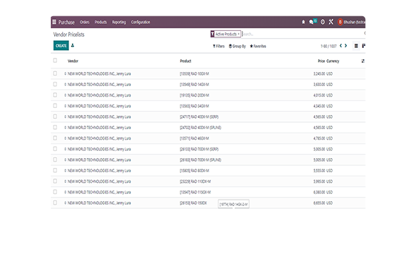Click the Vendor Pricelists breadcrumb title
The width and height of the screenshot is (416, 254).
[68, 35]
